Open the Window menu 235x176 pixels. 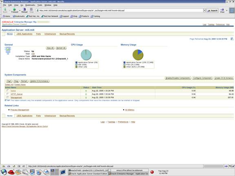48,5
